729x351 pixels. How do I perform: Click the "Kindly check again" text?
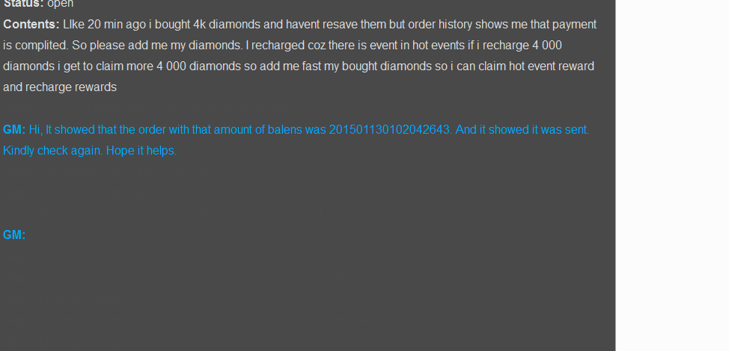[52, 151]
